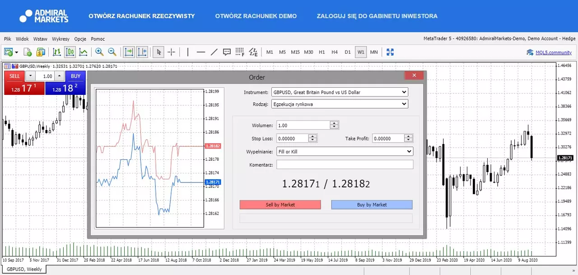
Task: Select the trendline drawing tool
Action: tap(214, 52)
